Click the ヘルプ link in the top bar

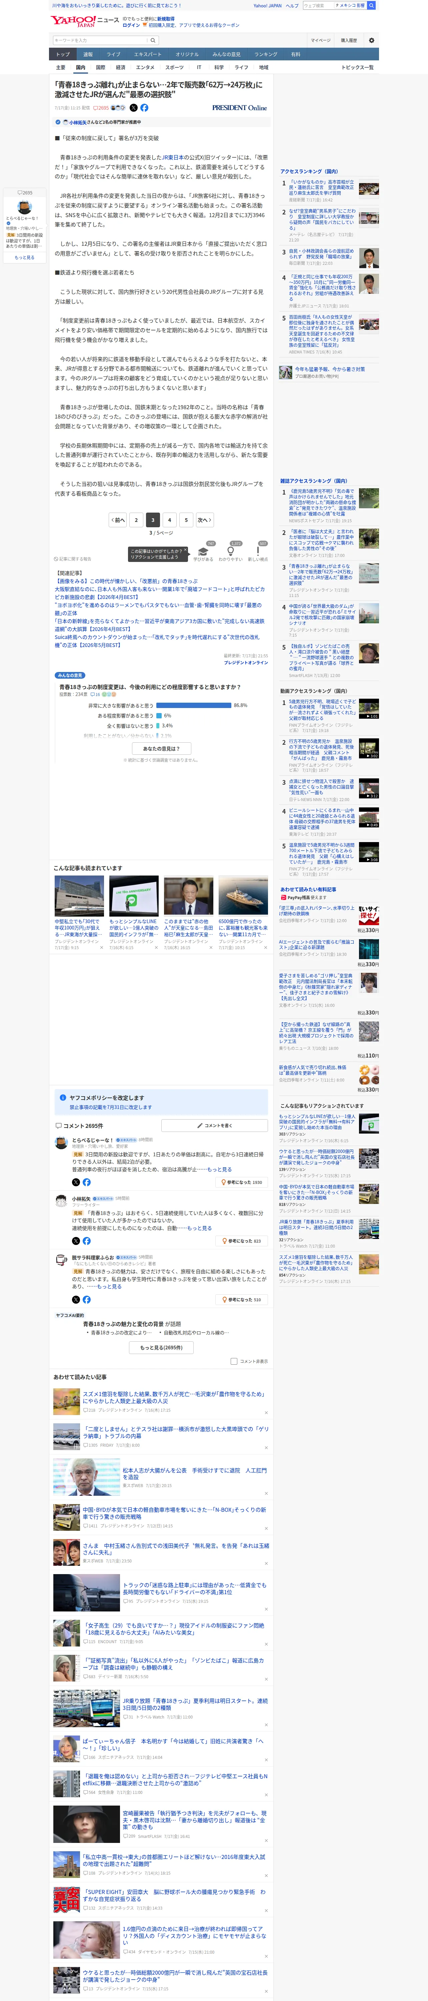coord(292,5)
